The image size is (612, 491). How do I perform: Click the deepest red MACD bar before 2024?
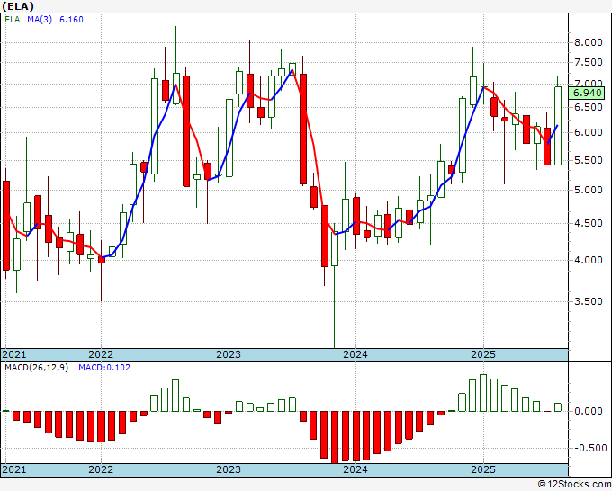pos(335,438)
